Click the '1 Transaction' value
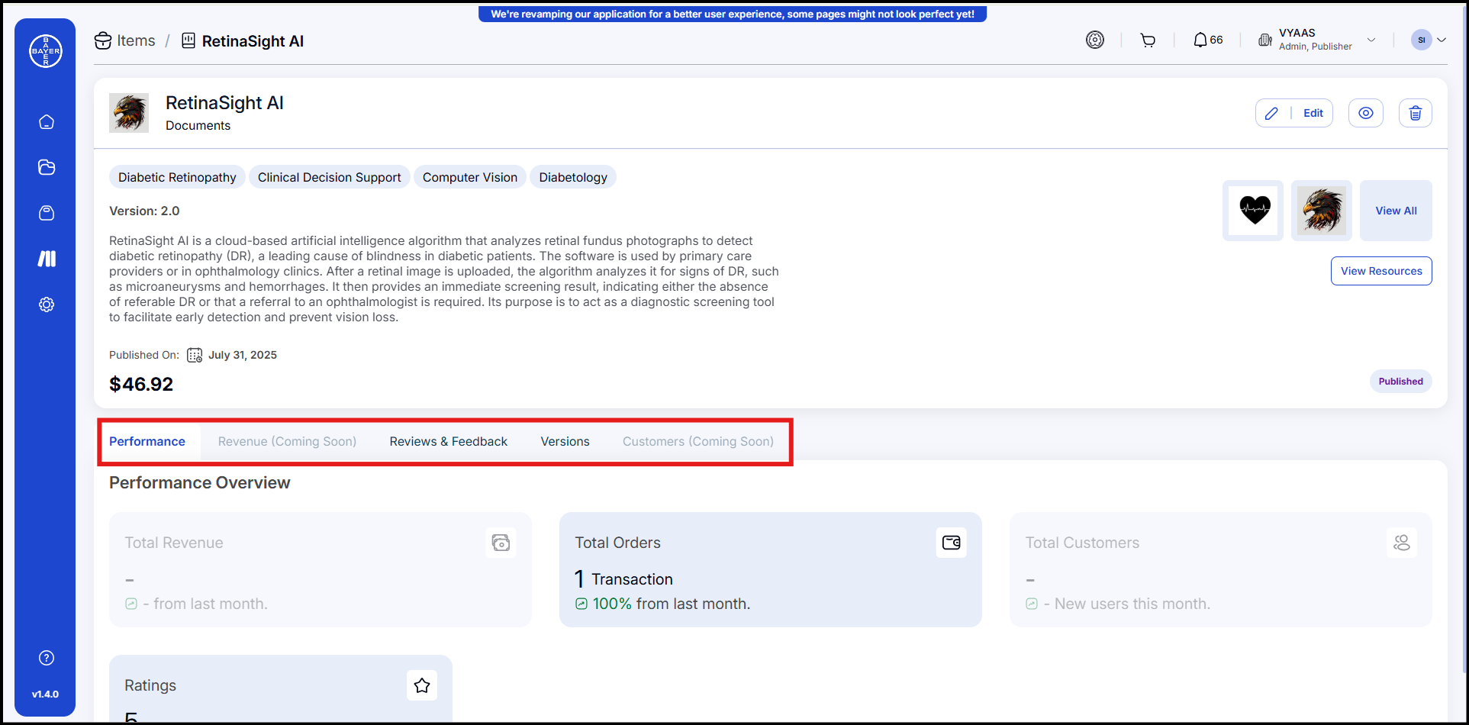1469x725 pixels. tap(623, 579)
